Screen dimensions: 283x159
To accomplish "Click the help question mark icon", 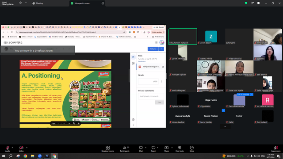I will [133, 120].
